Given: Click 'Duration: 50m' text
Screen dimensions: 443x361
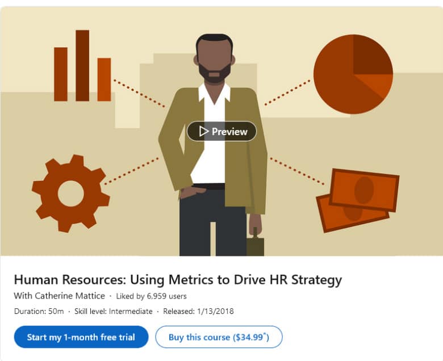Looking at the screenshot, I should point(39,311).
